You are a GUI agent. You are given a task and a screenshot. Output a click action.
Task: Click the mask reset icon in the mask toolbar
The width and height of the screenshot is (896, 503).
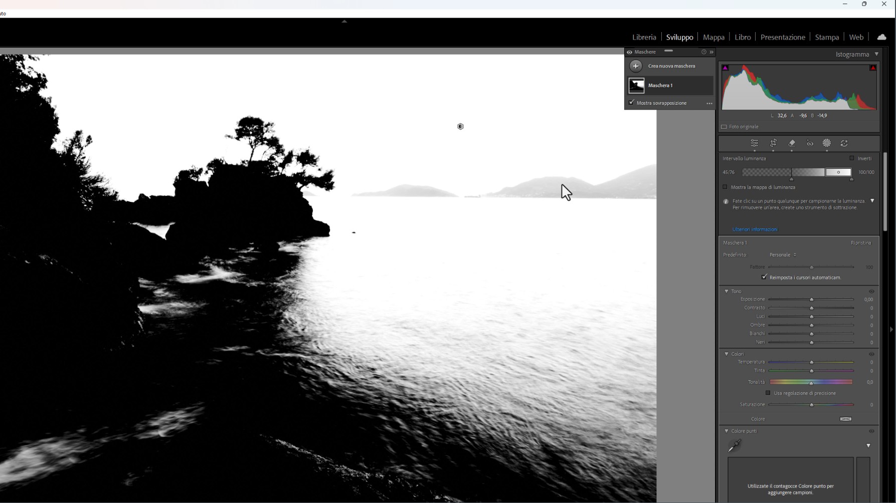click(844, 143)
